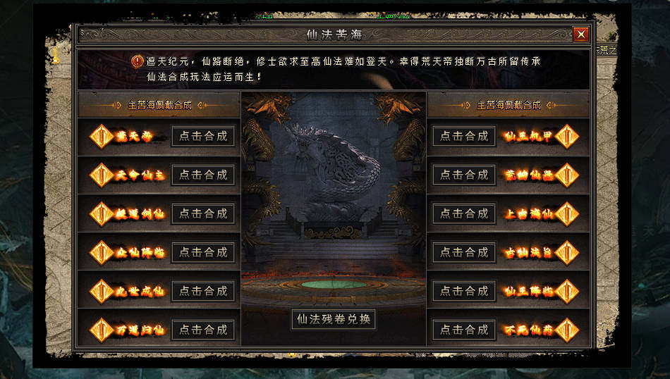The height and width of the screenshot is (379, 670).
Task: Select the 万道归仙 diamond emblem
Action: [x=102, y=330]
